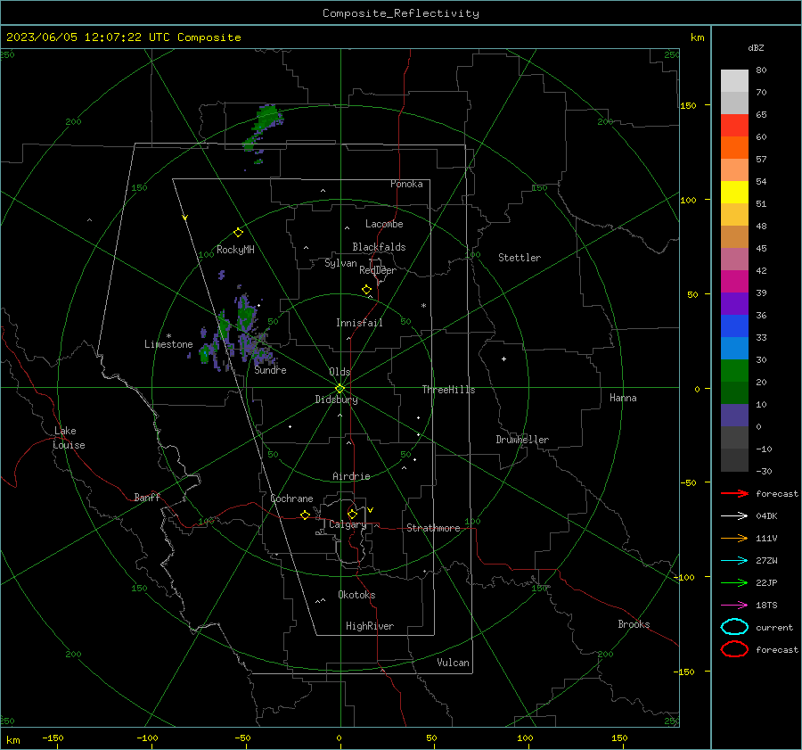Click the Limestone label on map
This screenshot has width=802, height=750.
coord(168,344)
